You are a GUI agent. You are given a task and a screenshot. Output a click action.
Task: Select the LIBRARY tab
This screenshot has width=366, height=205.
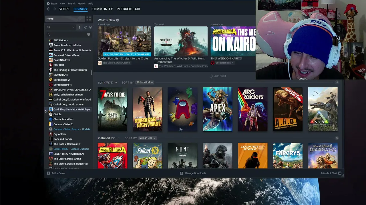(x=81, y=9)
